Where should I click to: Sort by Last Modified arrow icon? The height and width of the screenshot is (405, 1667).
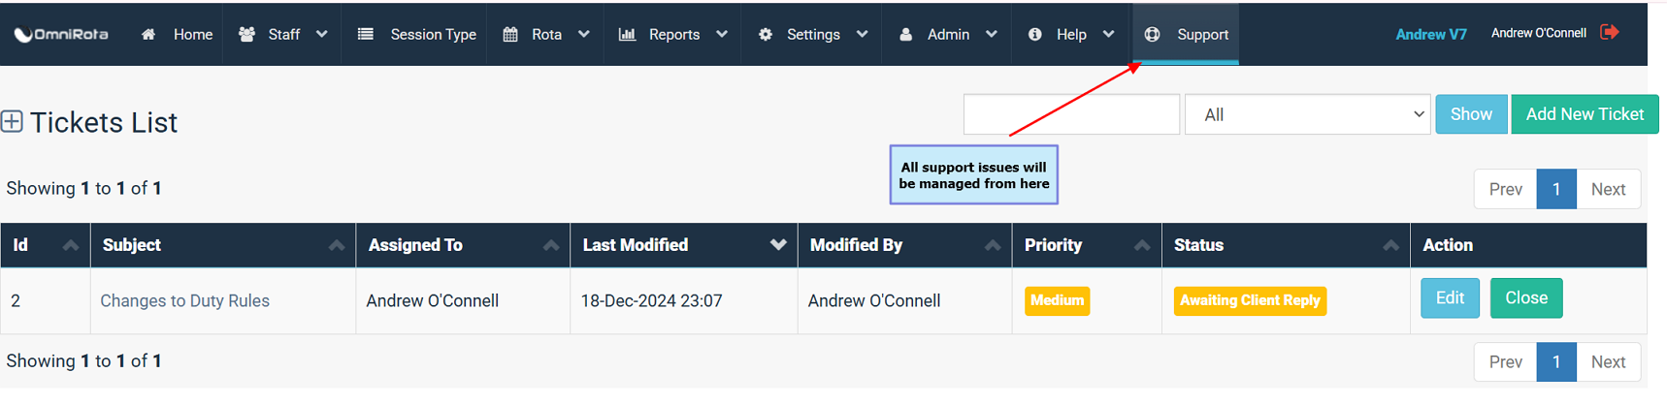click(778, 245)
